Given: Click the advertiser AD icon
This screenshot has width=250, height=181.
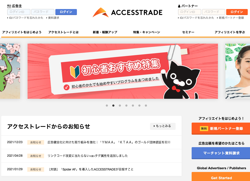Looking at the screenshot, I should click(x=9, y=6).
